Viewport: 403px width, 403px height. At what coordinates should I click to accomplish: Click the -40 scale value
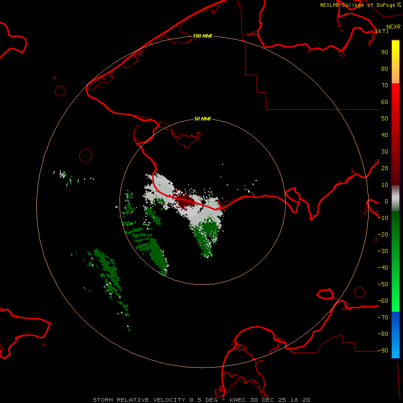(383, 268)
